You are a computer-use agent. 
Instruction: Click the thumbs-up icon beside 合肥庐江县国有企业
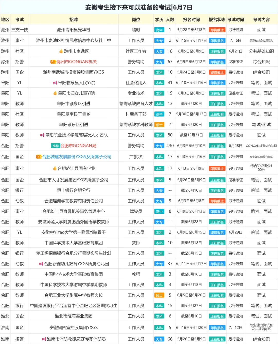[x=55, y=168]
